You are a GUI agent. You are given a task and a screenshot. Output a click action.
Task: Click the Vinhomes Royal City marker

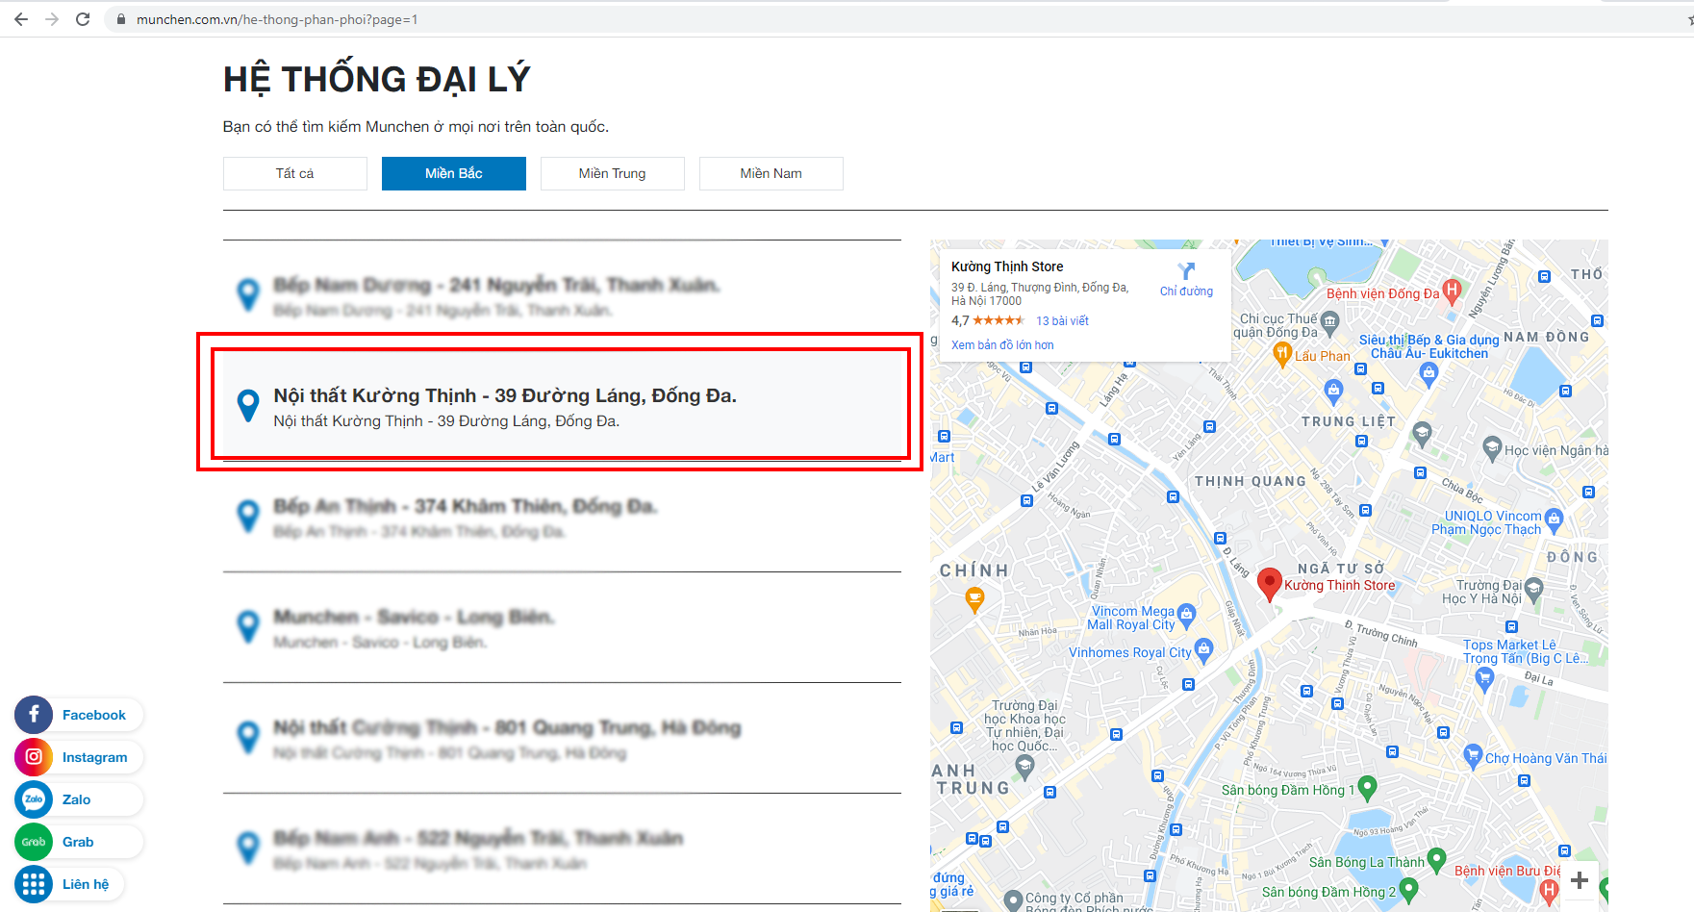1203,649
